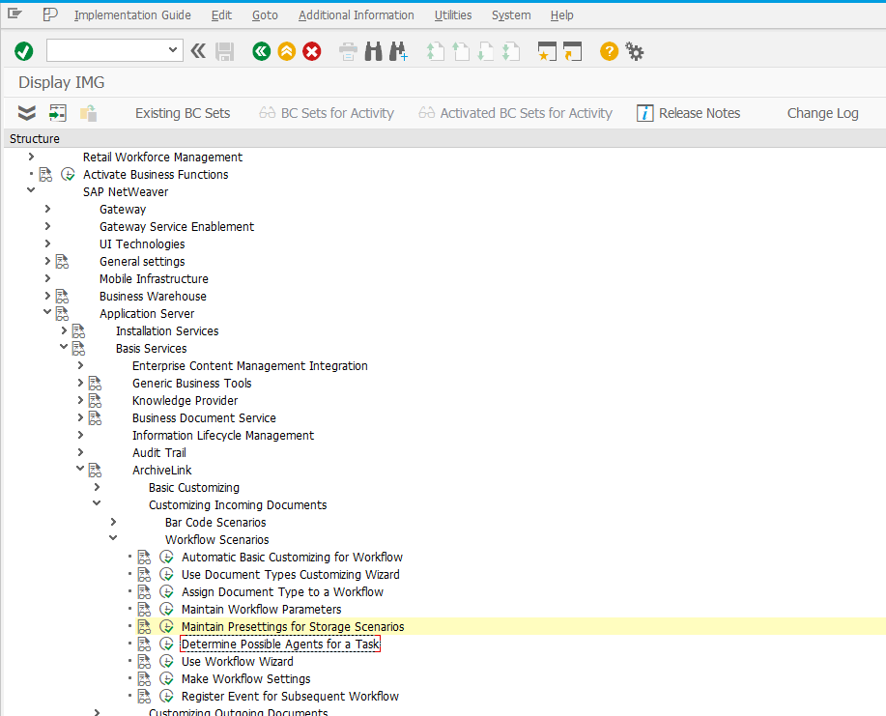The image size is (886, 716).
Task: Click the First Page icon
Action: [x=435, y=51]
